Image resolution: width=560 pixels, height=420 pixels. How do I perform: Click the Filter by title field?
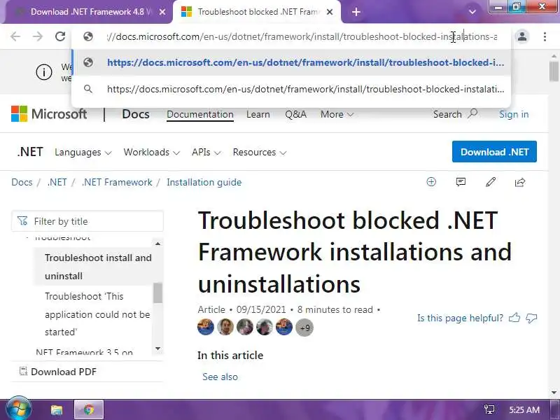click(87, 221)
